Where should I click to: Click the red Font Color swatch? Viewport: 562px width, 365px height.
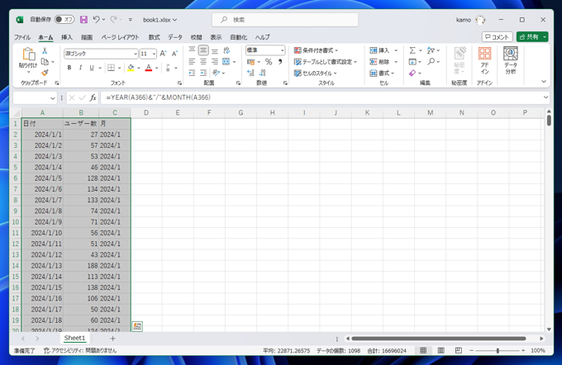[149, 68]
